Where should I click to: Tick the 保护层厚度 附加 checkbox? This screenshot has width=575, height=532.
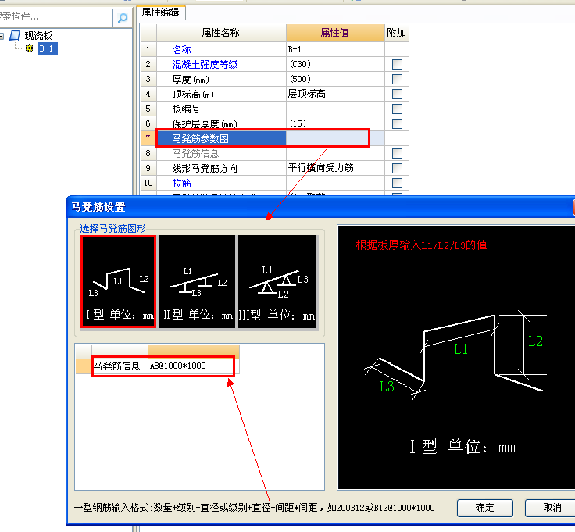click(x=397, y=123)
